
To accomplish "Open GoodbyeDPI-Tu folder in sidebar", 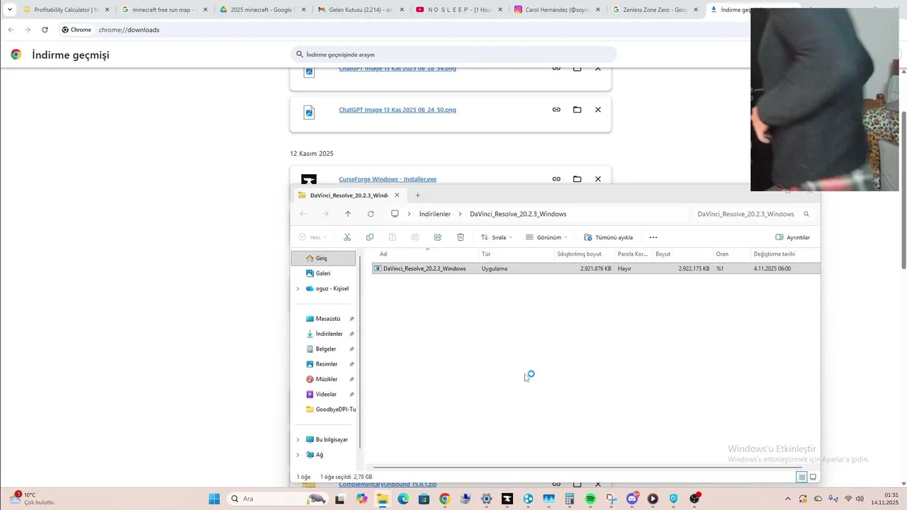I will coord(330,409).
